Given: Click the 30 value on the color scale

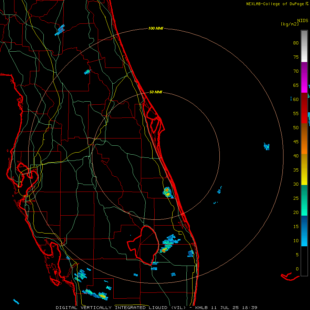Looking at the screenshot, I should [296, 184].
